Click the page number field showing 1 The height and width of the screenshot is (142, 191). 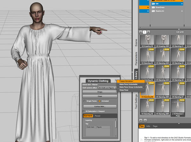(145, 32)
